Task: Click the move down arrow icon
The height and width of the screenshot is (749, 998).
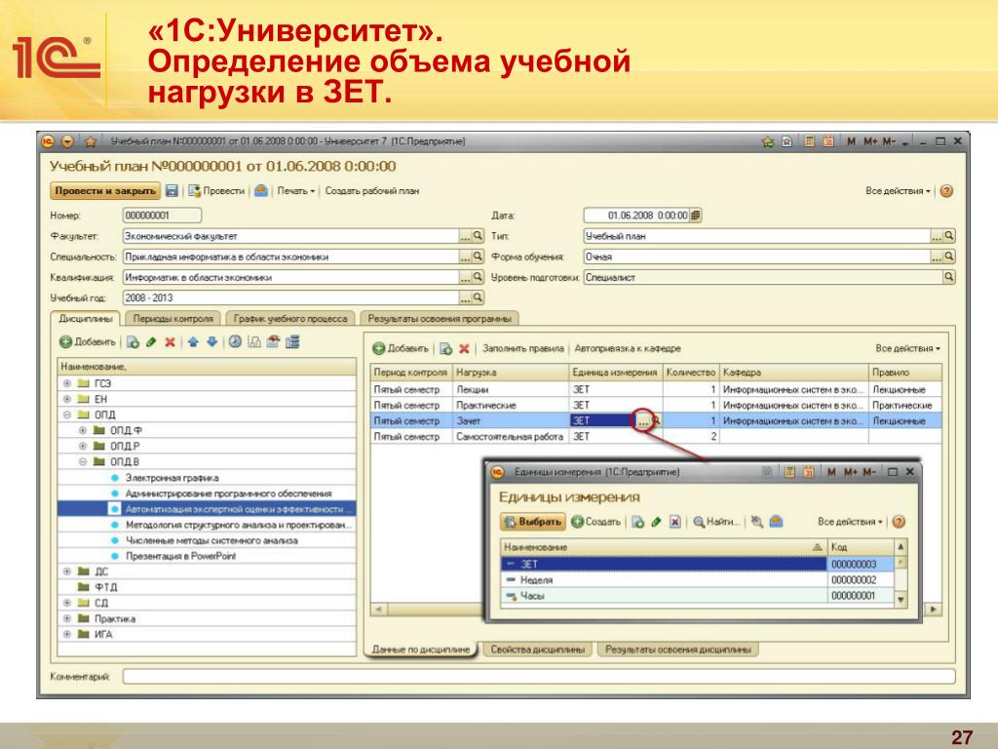Action: pyautogui.click(x=212, y=342)
